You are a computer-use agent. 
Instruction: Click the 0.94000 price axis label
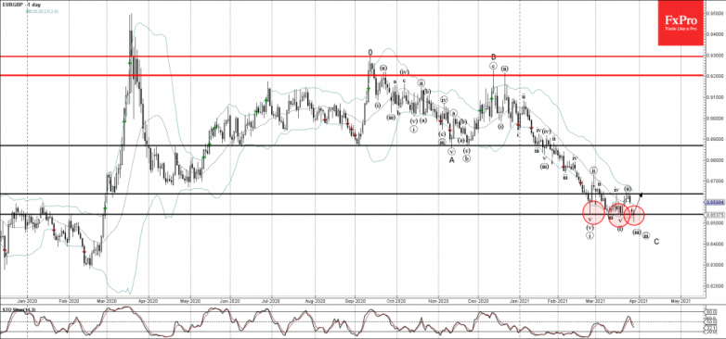point(715,34)
